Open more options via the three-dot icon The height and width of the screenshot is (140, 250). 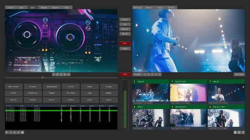[243, 132]
